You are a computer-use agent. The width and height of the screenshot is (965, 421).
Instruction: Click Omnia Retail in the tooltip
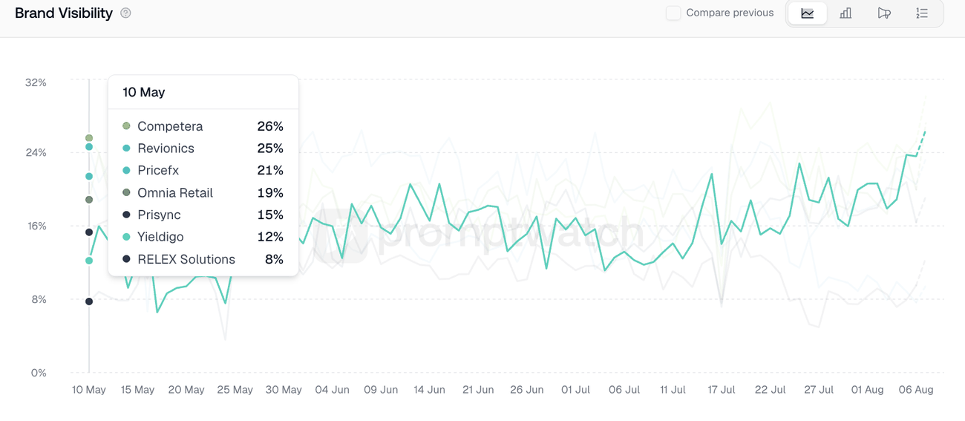[x=175, y=192]
